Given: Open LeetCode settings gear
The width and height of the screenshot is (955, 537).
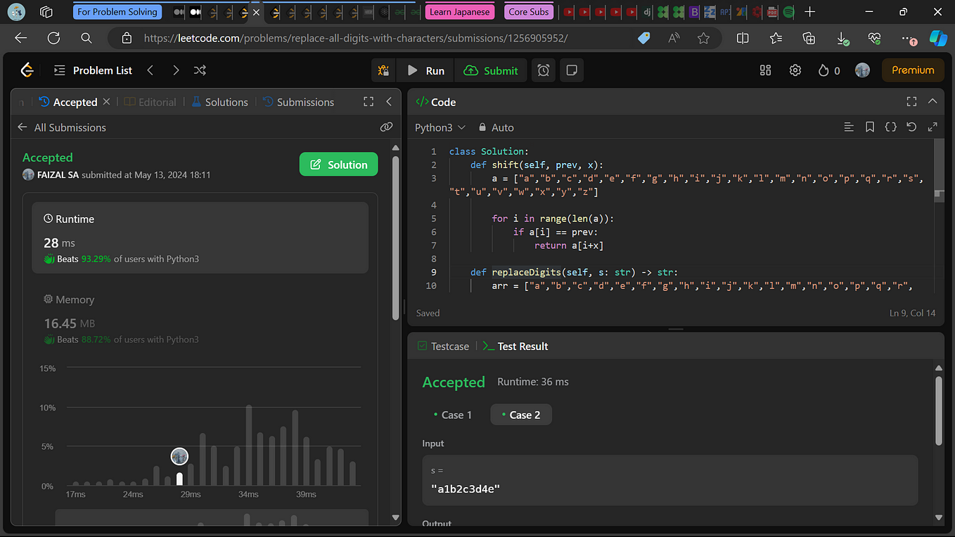Looking at the screenshot, I should (x=795, y=70).
